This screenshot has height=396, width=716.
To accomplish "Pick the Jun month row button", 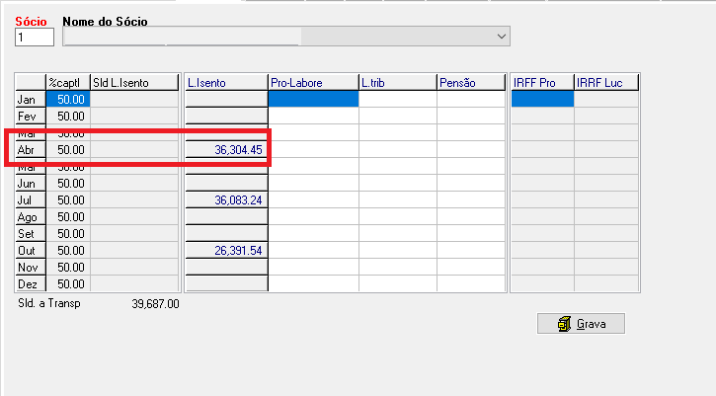I will (30, 183).
